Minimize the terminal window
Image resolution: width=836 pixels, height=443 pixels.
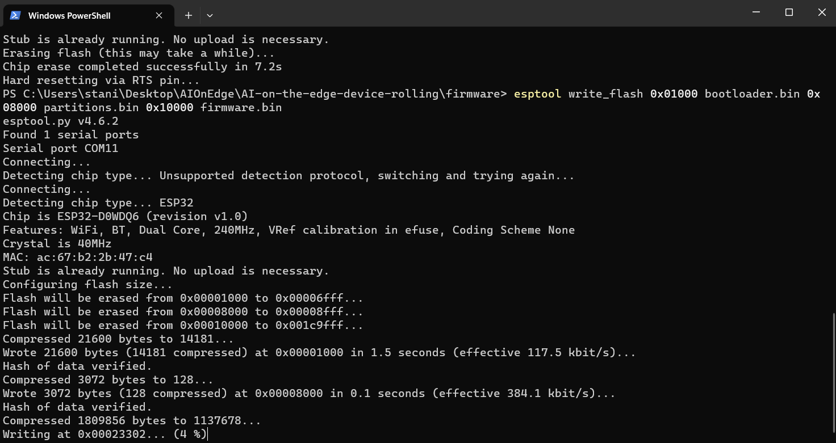756,12
